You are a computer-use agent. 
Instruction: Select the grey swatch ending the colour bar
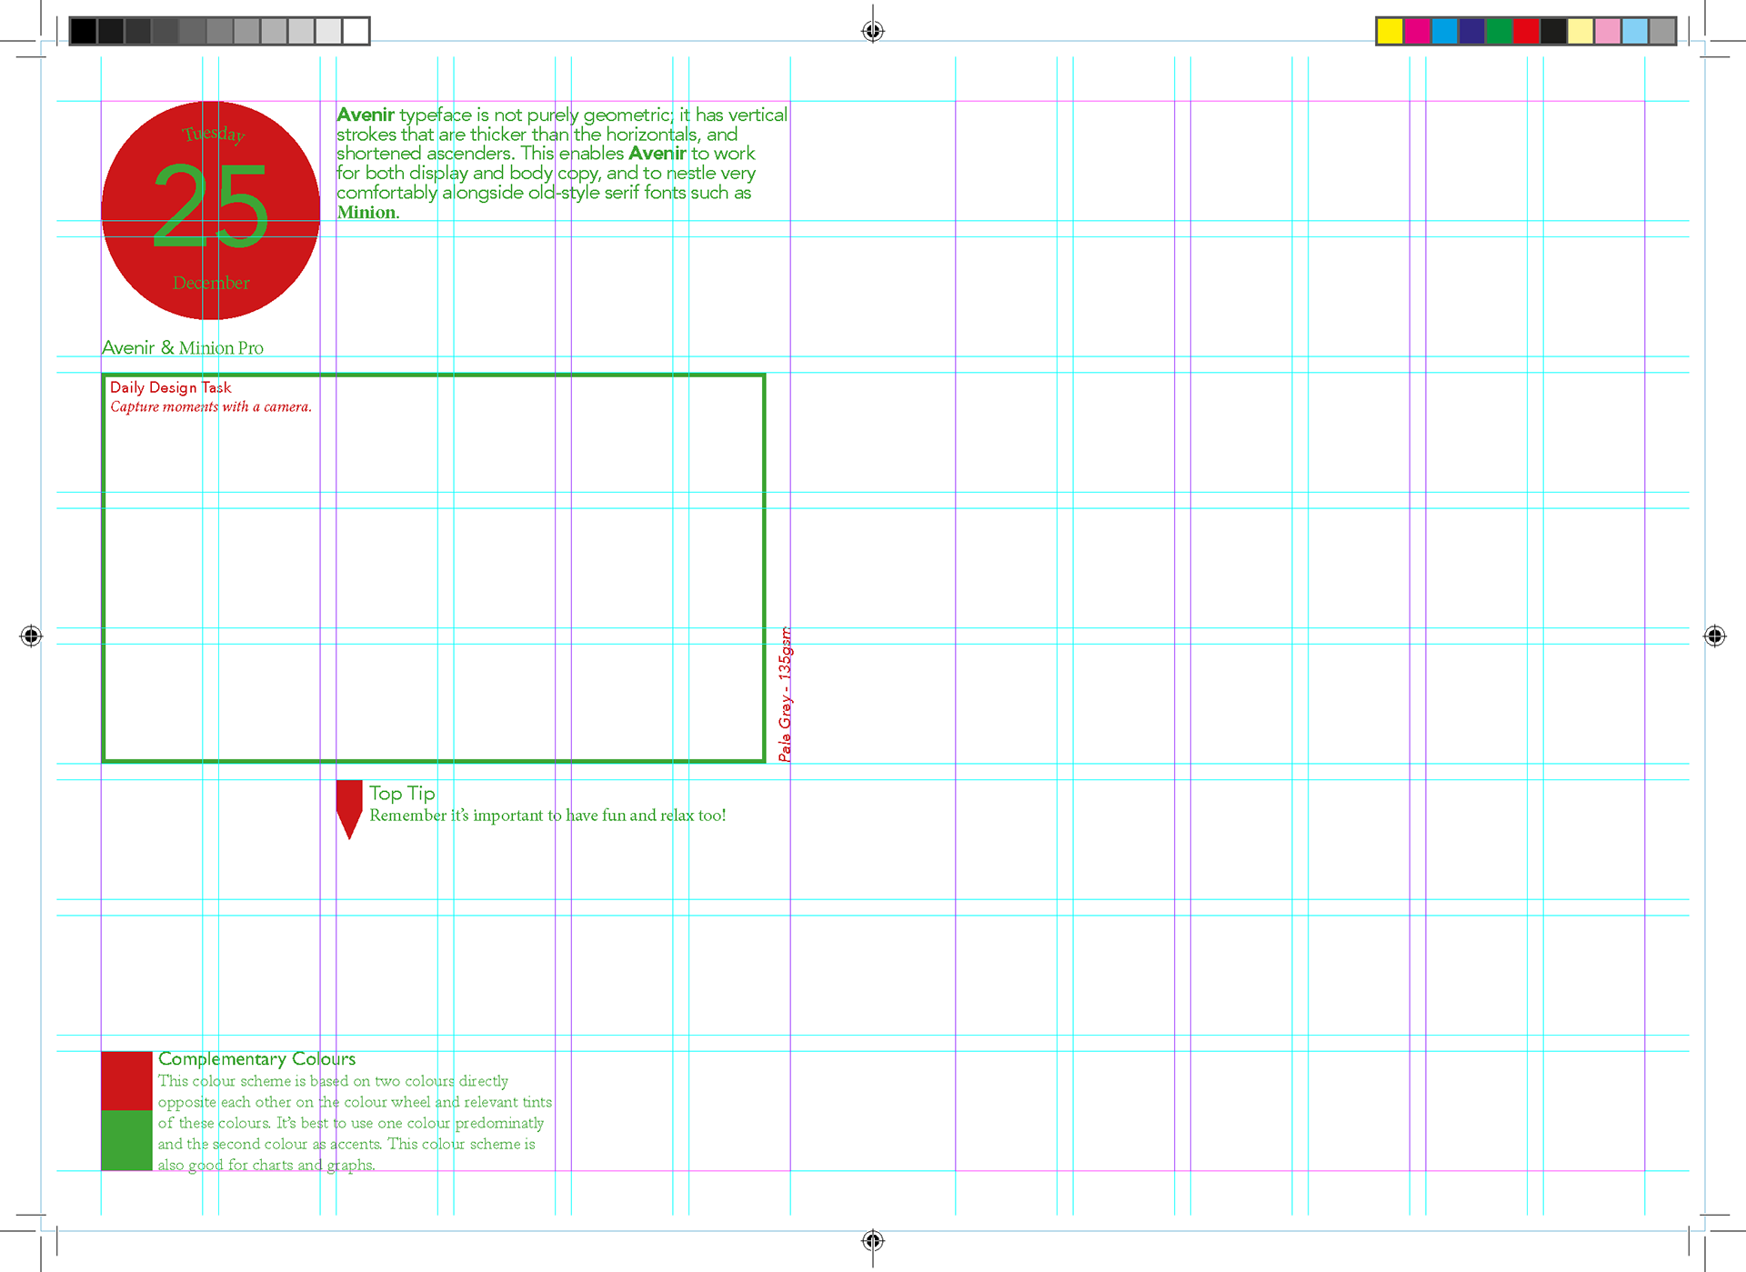click(1662, 31)
